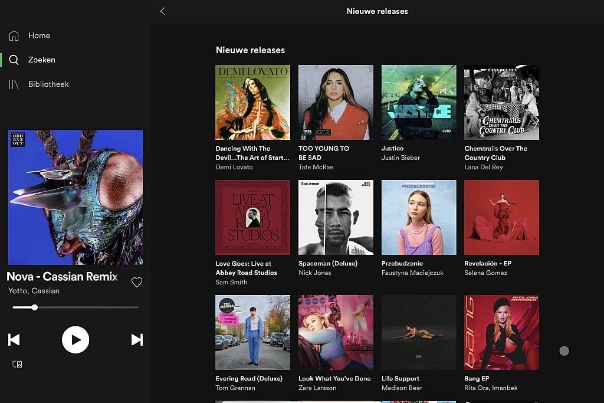Open Bang EP album cover
The height and width of the screenshot is (403, 604).
[x=501, y=333]
